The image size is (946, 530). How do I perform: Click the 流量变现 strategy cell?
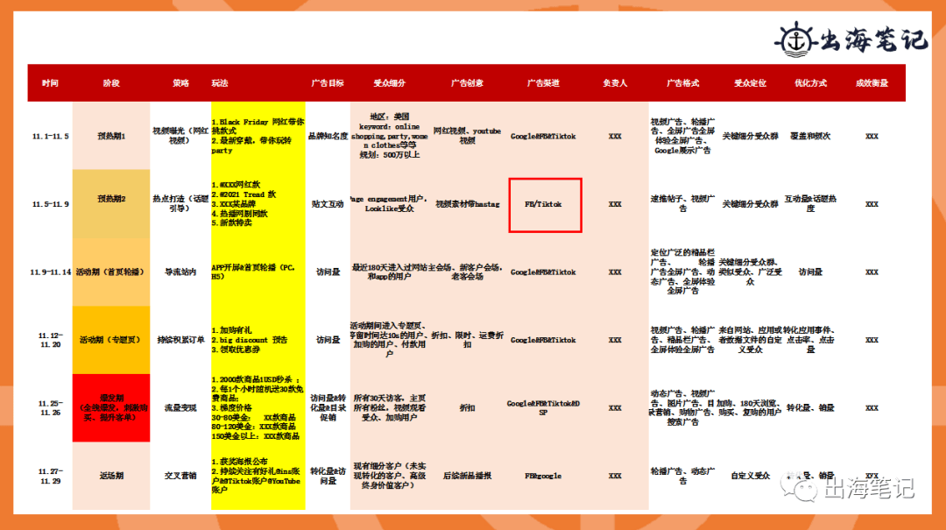tap(180, 408)
